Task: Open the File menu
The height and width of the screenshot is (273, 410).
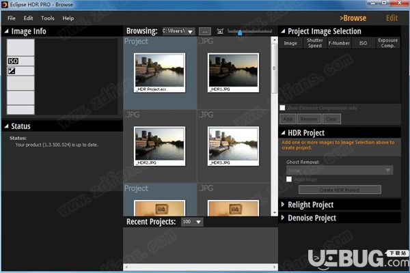Action: (x=11, y=18)
